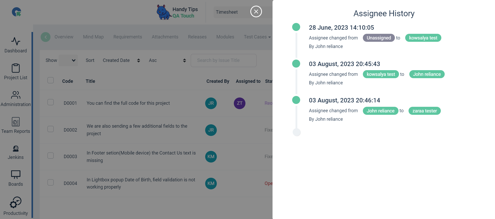This screenshot has width=495, height=219.
Task: Tick the checkbox for issue D0001
Action: tap(51, 102)
